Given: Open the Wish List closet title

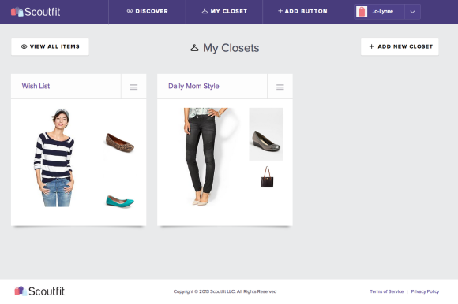Looking at the screenshot, I should pyautogui.click(x=36, y=86).
